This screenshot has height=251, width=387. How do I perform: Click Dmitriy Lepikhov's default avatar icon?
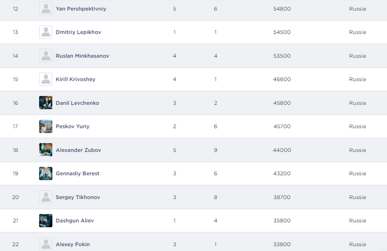(46, 32)
